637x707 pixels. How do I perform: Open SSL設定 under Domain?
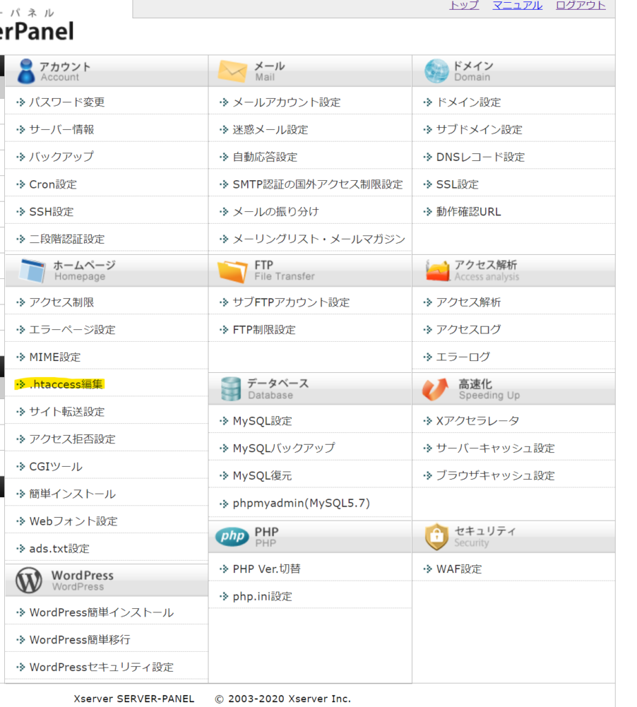tap(457, 184)
